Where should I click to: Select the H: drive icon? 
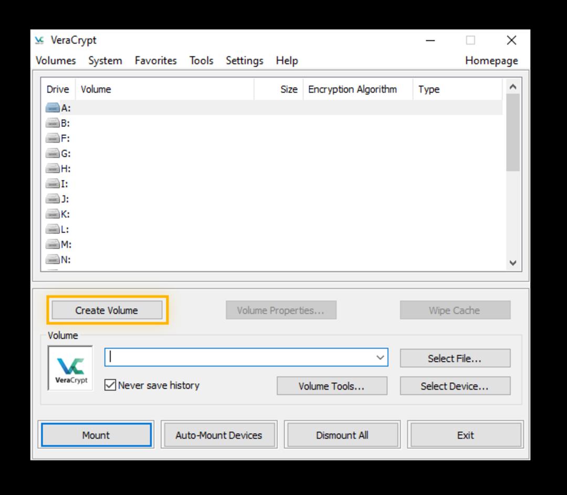tap(52, 169)
